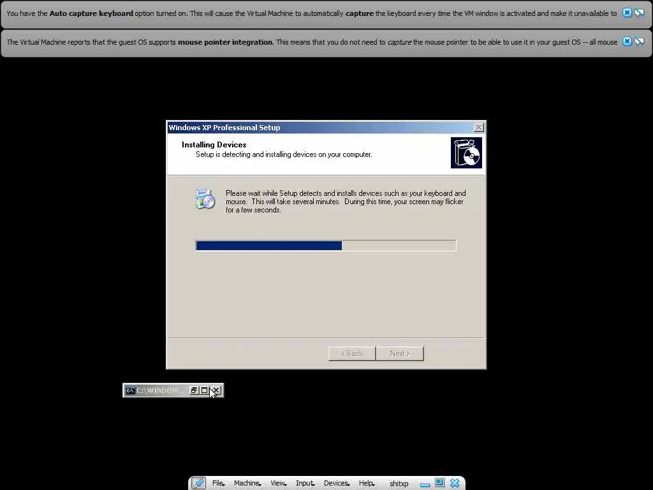
Task: Open the Help menu
Action: 367,484
